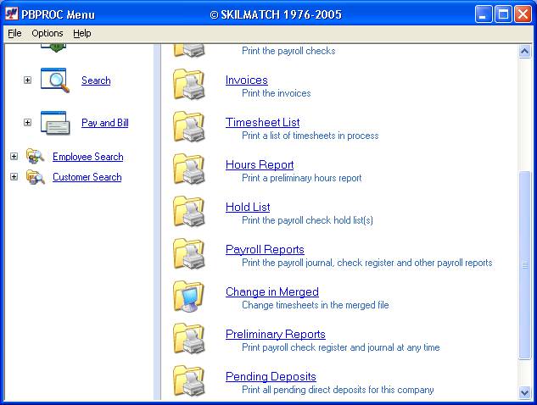Click 'Print the payroll check hold list(s)' text

tap(307, 220)
